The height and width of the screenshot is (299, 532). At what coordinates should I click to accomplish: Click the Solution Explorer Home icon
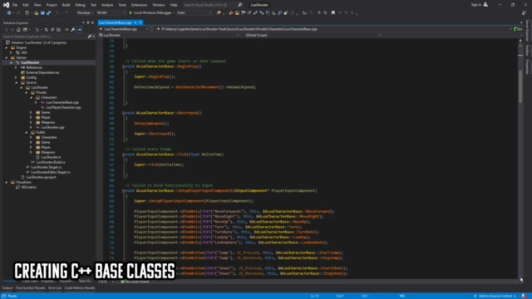click(x=18, y=30)
